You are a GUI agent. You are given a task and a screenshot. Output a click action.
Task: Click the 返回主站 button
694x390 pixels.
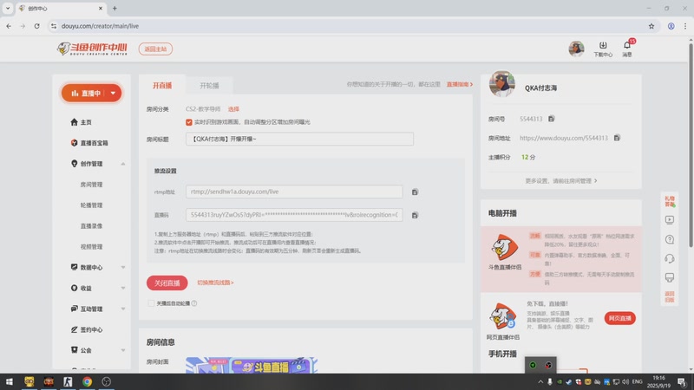coord(155,49)
